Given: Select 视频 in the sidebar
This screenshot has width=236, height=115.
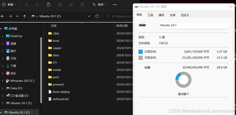Looking at the screenshot, I should click(11, 43).
